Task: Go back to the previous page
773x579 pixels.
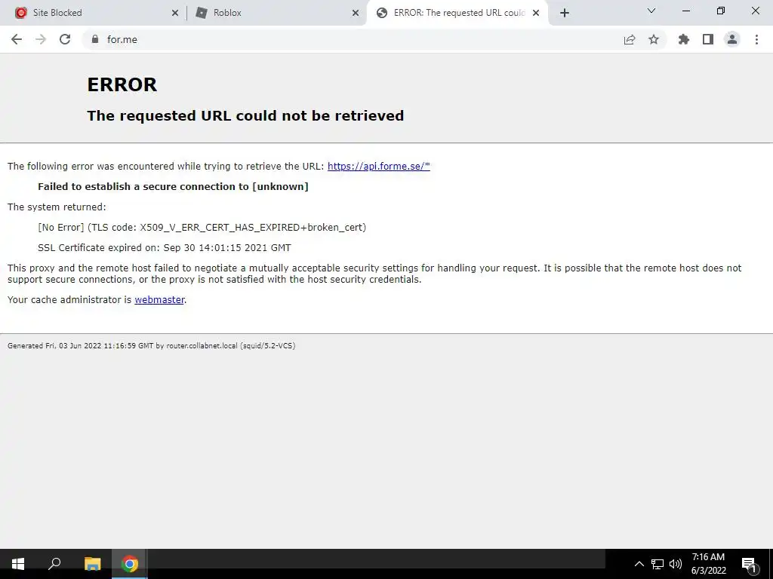Action: [17, 39]
